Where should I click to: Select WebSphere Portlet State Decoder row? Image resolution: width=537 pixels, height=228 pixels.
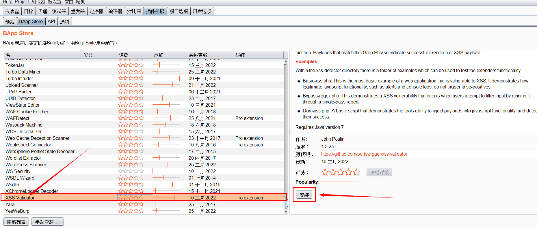tap(144, 151)
